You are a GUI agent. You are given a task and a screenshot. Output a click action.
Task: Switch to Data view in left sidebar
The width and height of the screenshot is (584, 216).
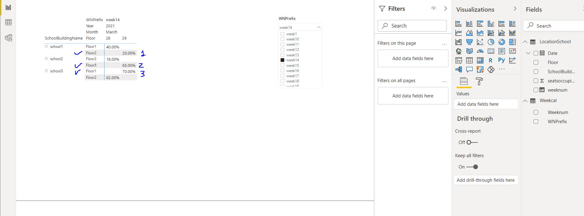[8, 22]
